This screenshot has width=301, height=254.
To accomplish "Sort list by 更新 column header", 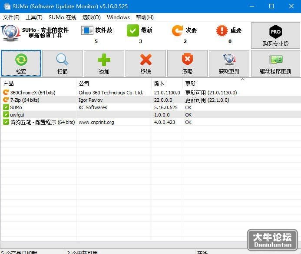I will click(241, 84).
